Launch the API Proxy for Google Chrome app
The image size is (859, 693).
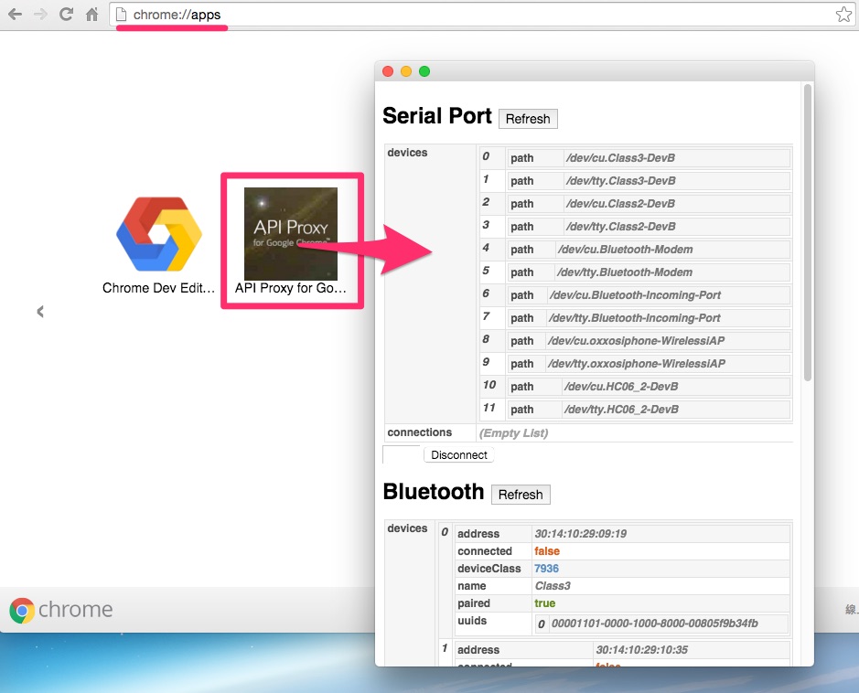tap(291, 234)
